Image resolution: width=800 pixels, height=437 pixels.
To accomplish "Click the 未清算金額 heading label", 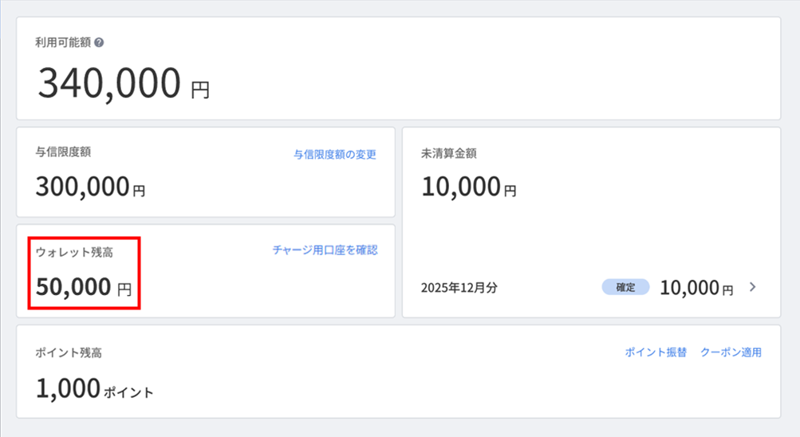I will click(x=448, y=153).
